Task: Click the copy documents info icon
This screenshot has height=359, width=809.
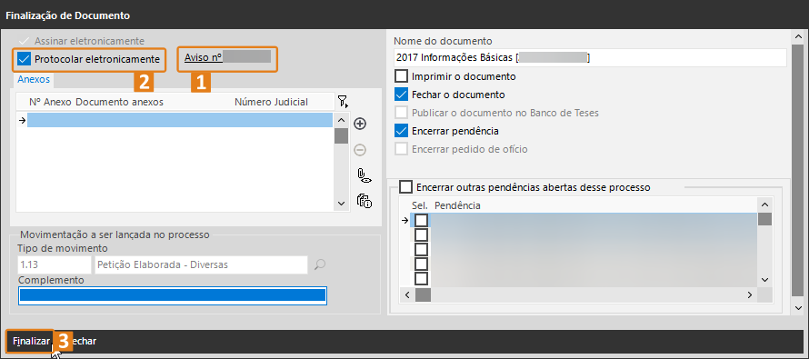Action: [364, 201]
